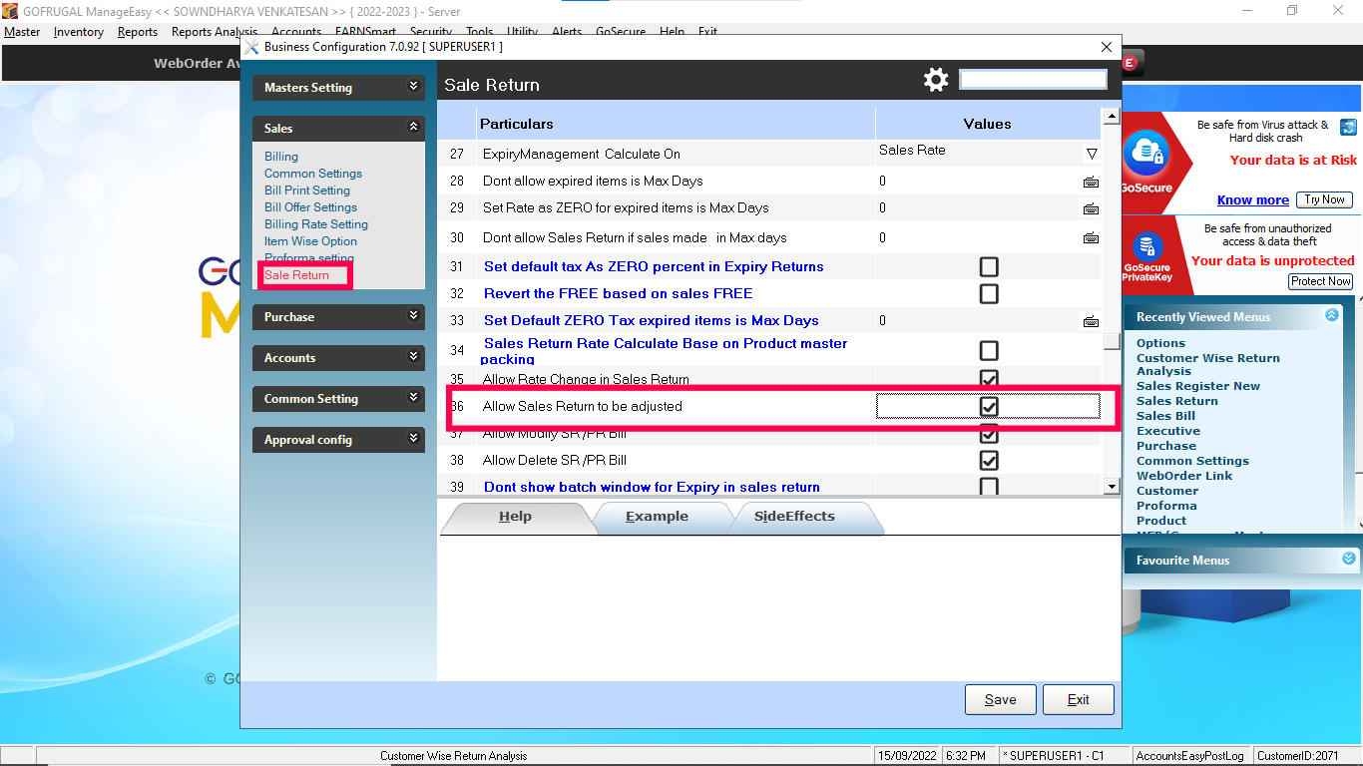1363x766 pixels.
Task: Switch to the Example tab
Action: point(657,517)
